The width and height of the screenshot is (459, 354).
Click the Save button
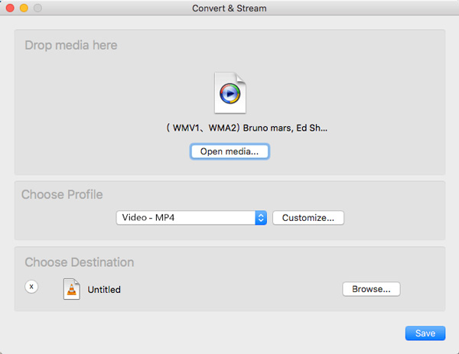coord(425,333)
